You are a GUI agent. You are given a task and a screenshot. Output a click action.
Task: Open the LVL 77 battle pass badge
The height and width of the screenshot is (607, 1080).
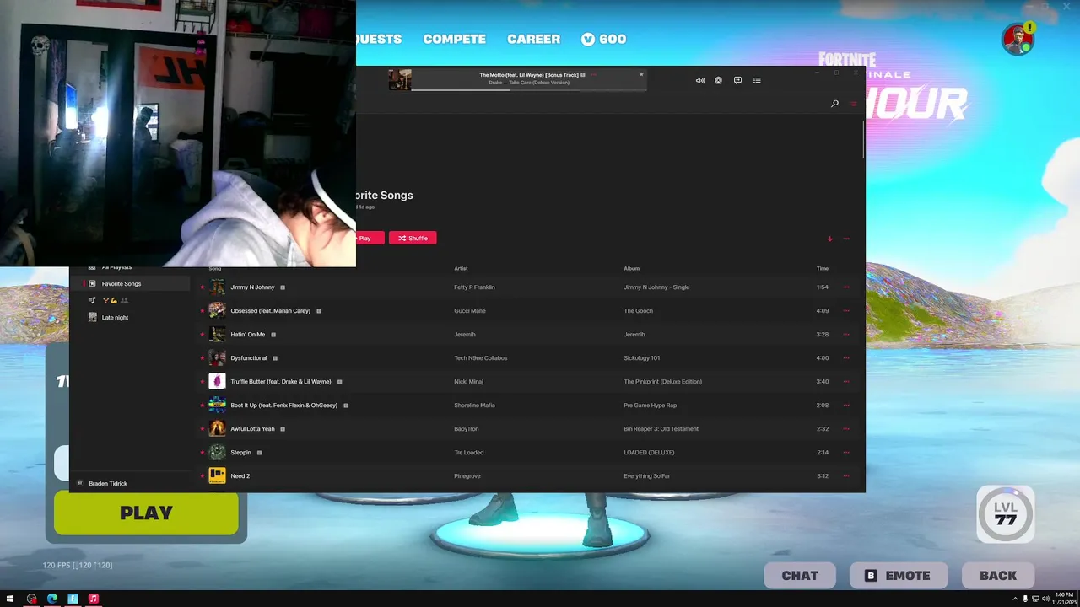[x=1006, y=514]
